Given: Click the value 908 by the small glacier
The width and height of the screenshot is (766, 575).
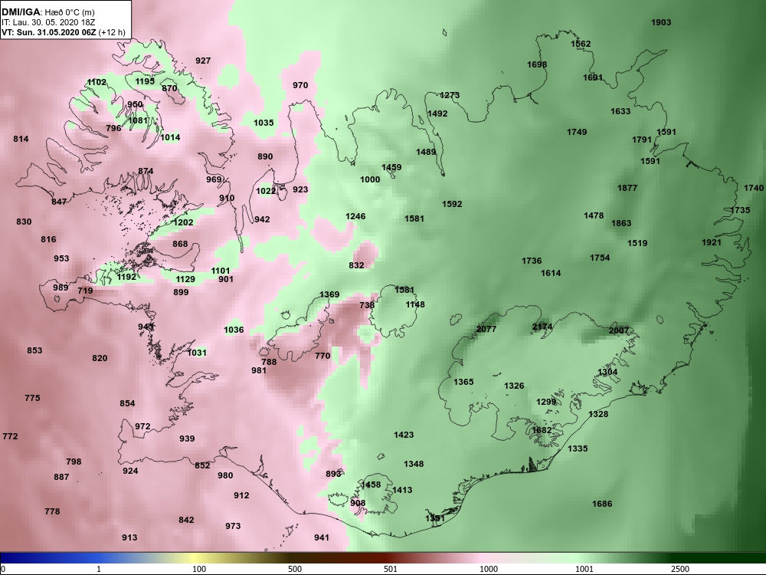Looking at the screenshot, I should click(358, 503).
